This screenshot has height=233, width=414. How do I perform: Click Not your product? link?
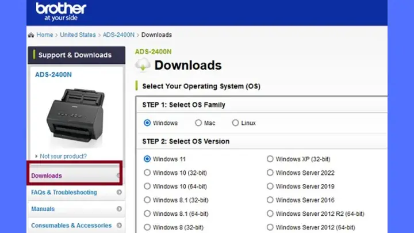click(x=63, y=156)
